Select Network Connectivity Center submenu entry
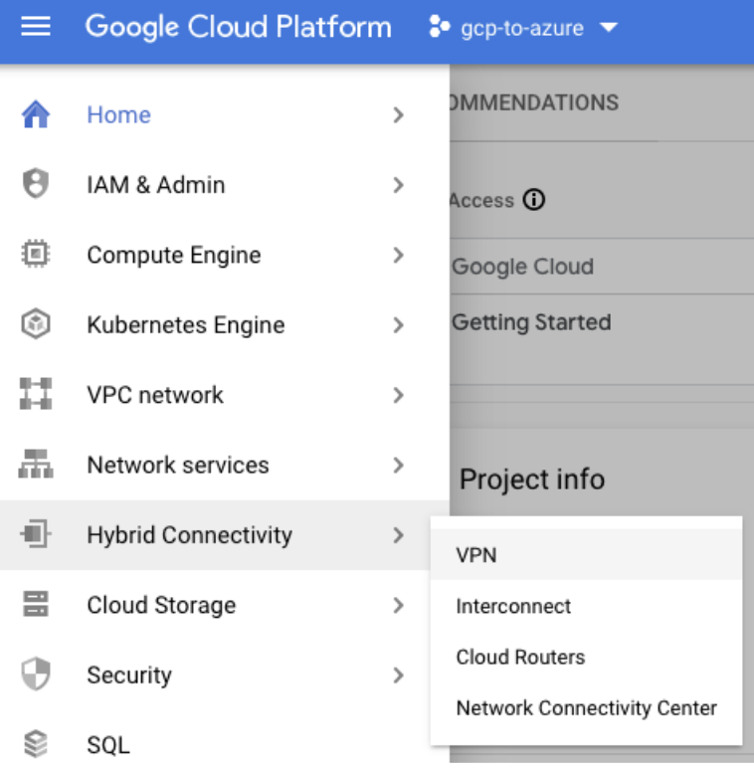 586,708
